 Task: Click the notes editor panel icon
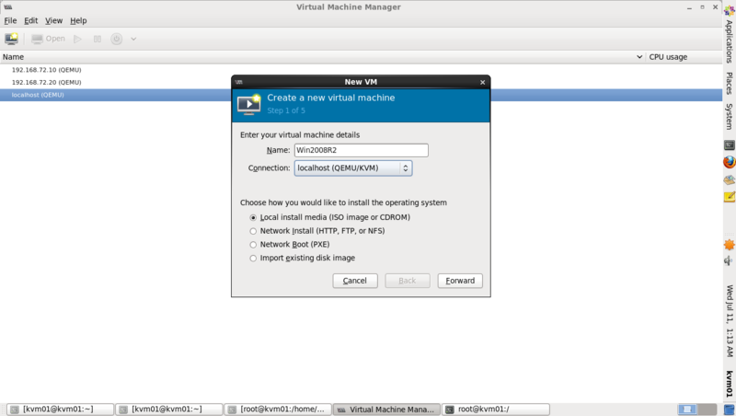[x=729, y=197]
